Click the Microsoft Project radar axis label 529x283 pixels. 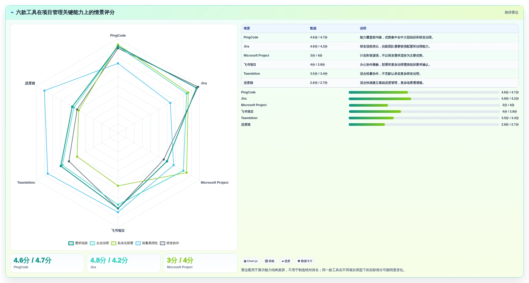click(x=214, y=183)
